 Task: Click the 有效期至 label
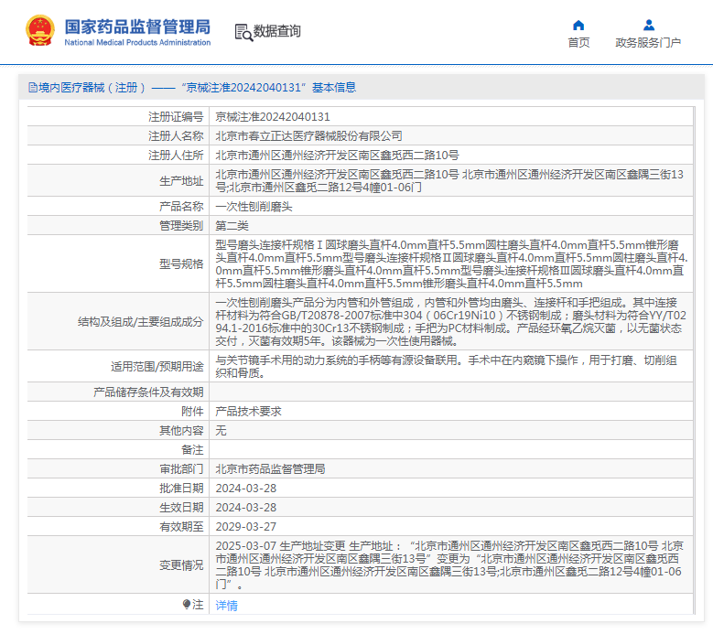(x=181, y=526)
